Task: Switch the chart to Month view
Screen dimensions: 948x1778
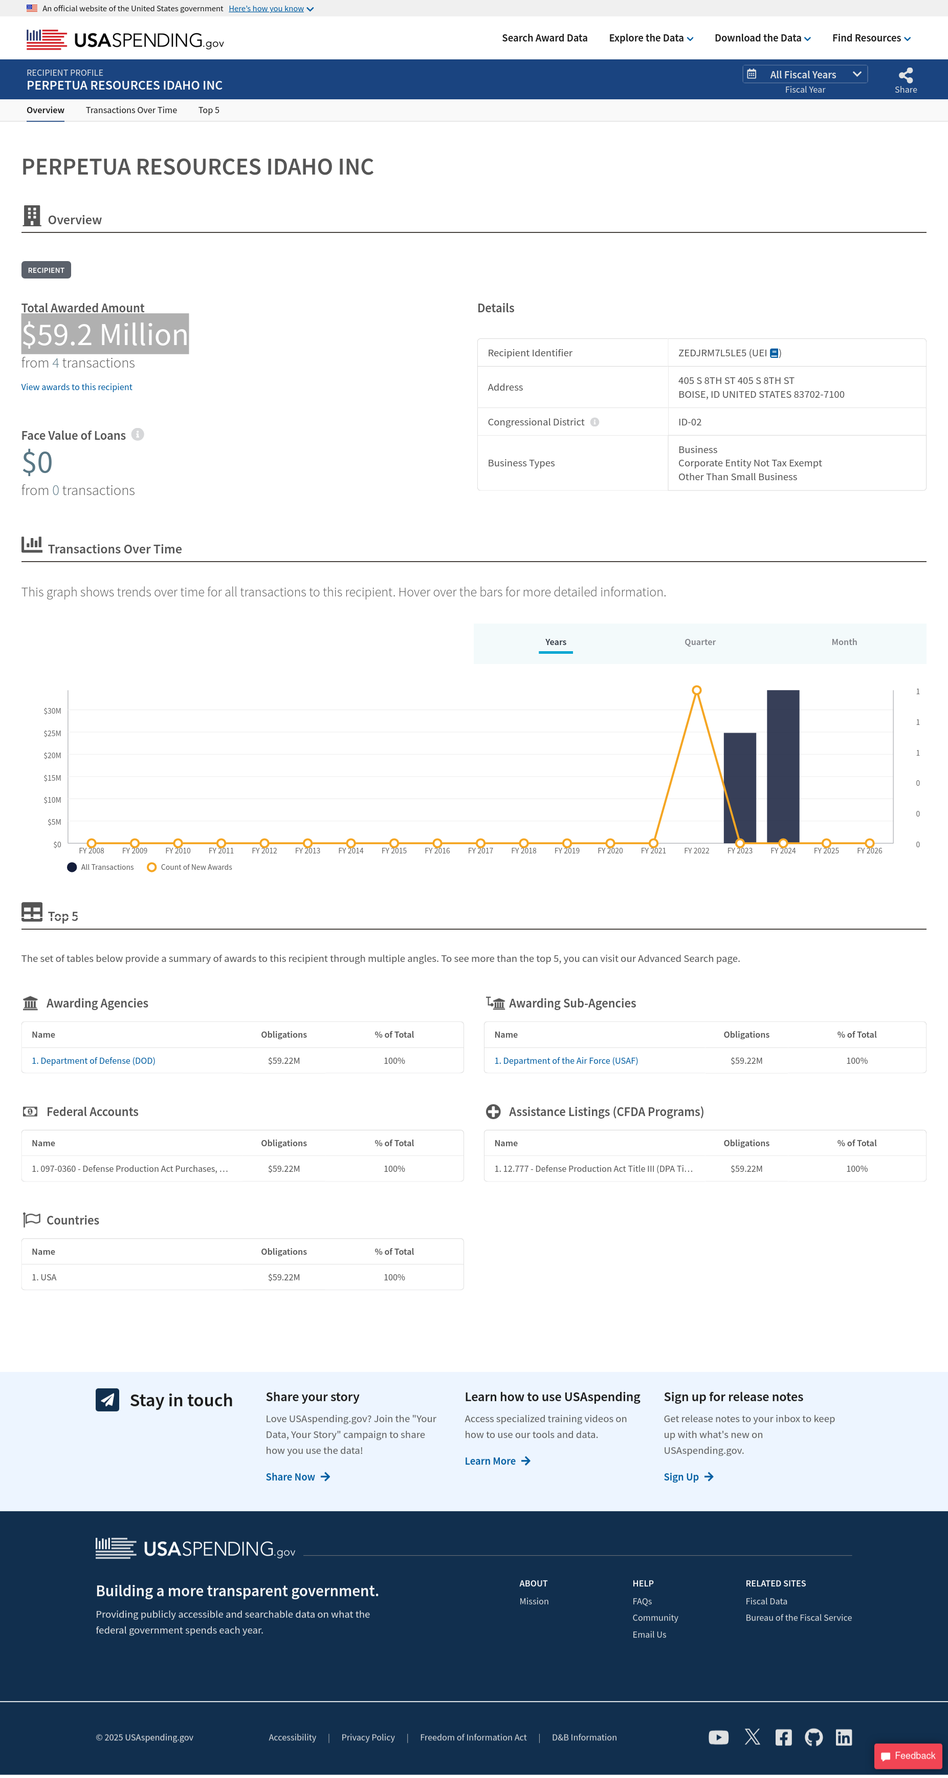Action: (x=844, y=642)
